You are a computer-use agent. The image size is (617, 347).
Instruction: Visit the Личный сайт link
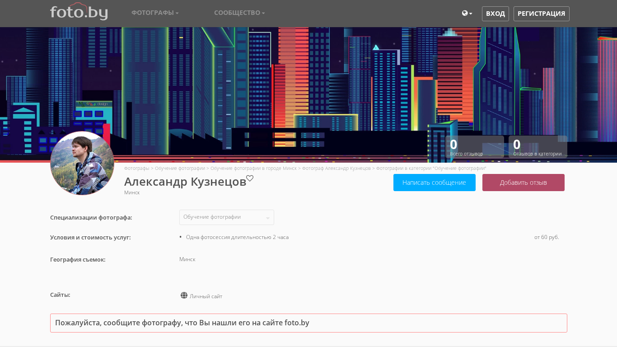coord(206,296)
